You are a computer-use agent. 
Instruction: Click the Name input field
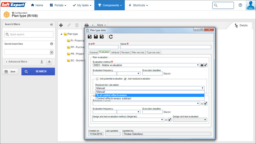click(x=166, y=47)
